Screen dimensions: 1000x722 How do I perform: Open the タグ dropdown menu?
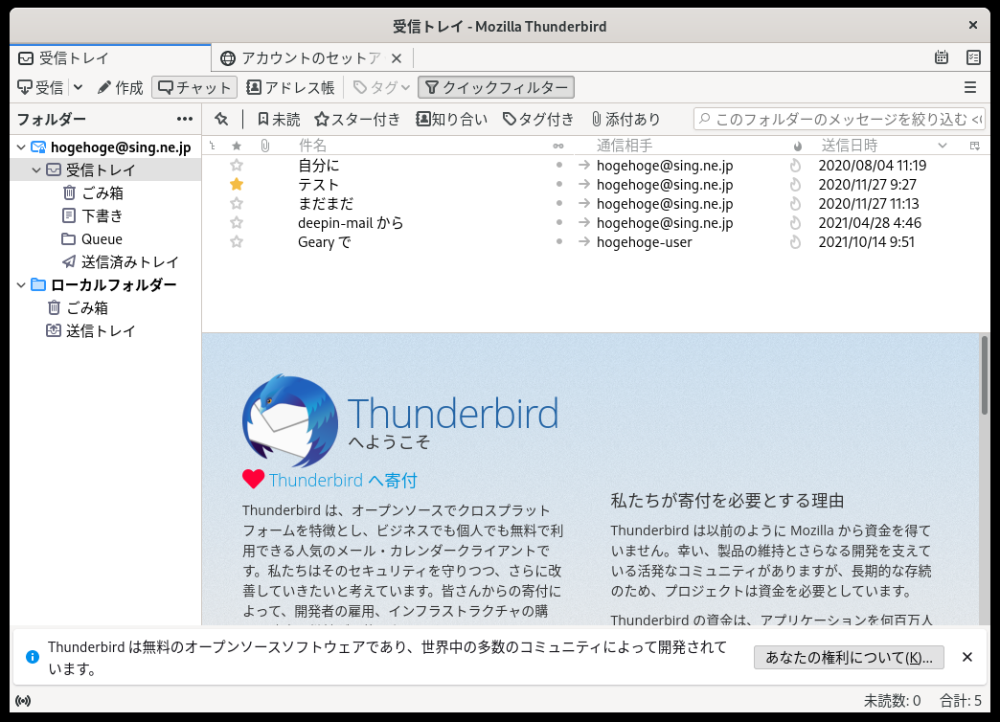click(x=382, y=87)
